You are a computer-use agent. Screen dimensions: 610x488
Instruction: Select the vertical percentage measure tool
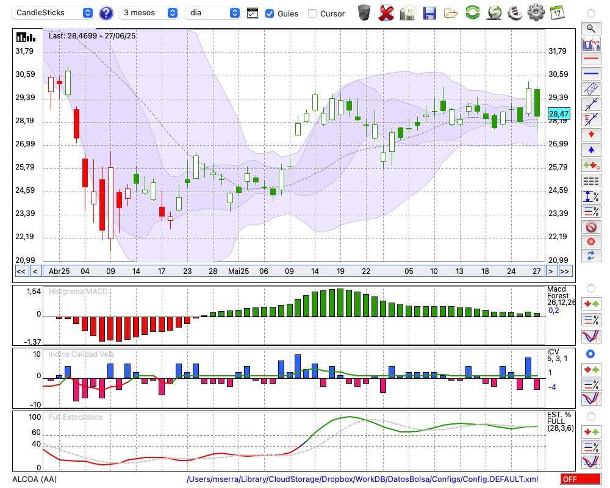click(x=591, y=196)
